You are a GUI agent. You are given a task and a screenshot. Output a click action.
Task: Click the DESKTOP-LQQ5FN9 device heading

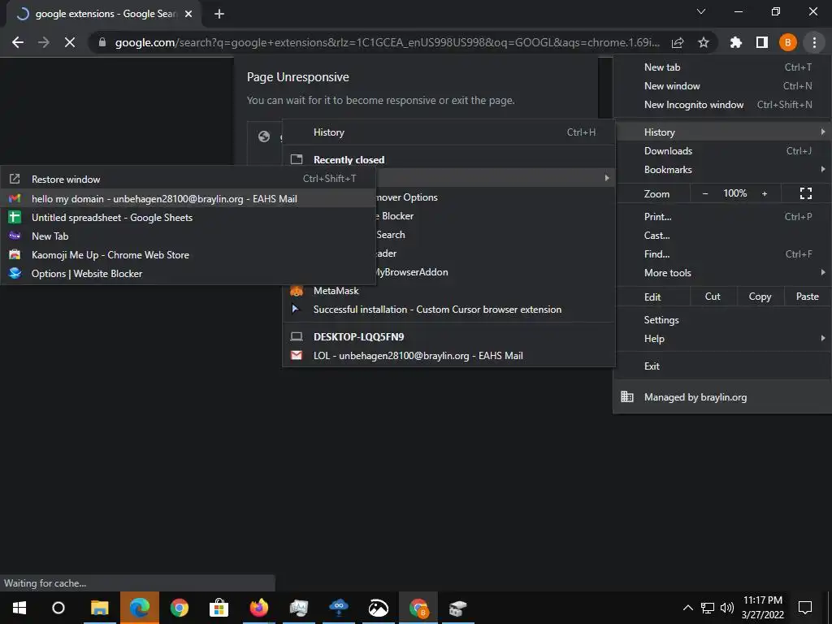point(358,337)
